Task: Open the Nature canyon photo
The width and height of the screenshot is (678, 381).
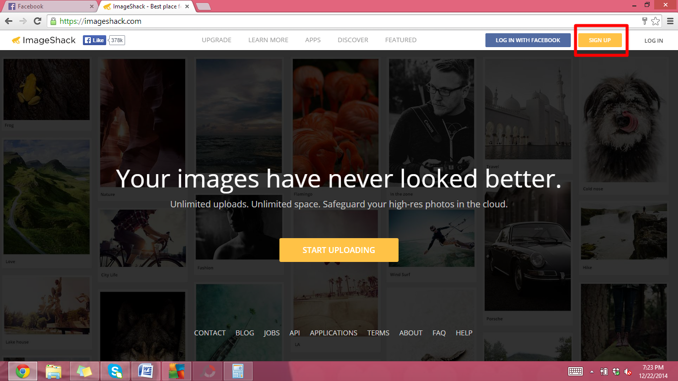Action: click(x=143, y=124)
